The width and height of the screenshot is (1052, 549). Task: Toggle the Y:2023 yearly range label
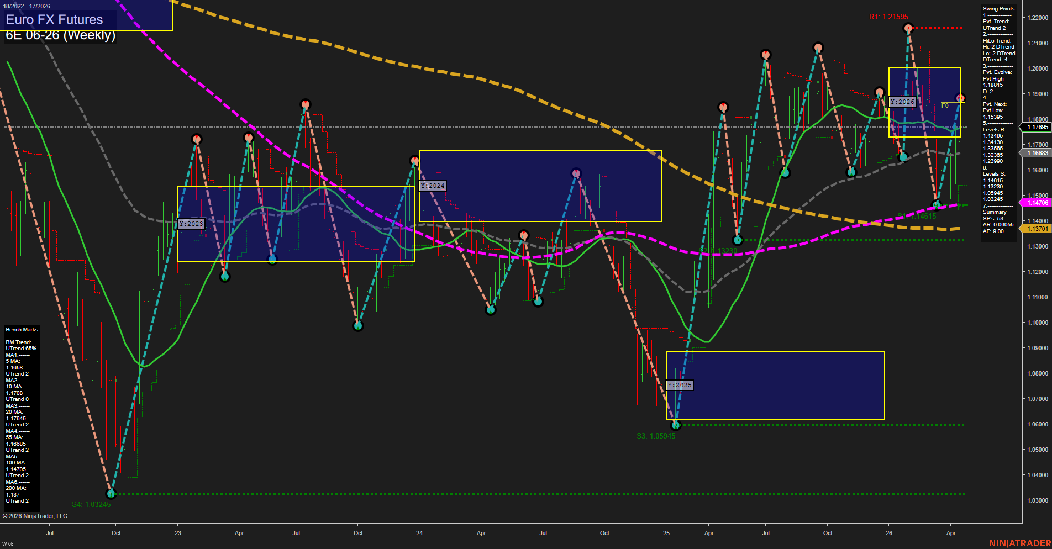point(191,224)
